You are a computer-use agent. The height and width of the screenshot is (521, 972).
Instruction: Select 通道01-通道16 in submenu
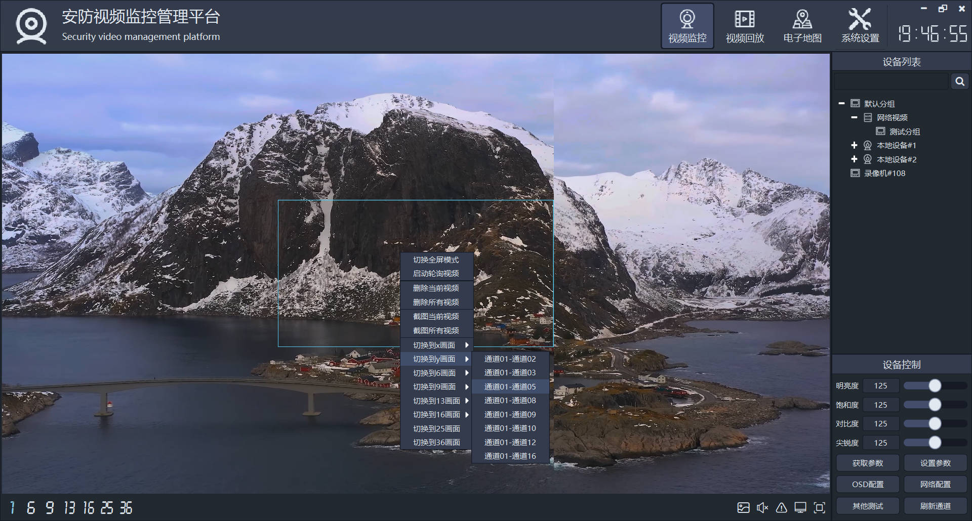point(510,456)
